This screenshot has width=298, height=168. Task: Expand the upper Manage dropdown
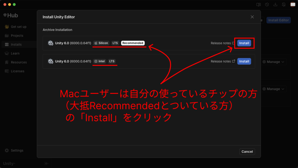(274, 62)
